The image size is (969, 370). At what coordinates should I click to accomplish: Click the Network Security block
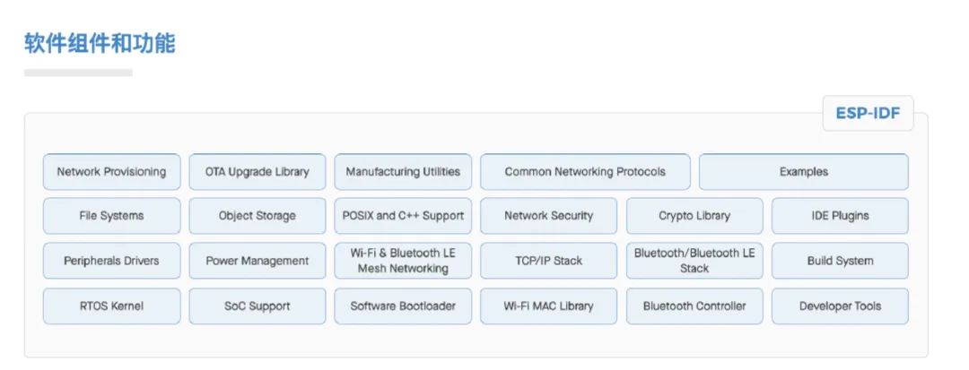coord(549,216)
